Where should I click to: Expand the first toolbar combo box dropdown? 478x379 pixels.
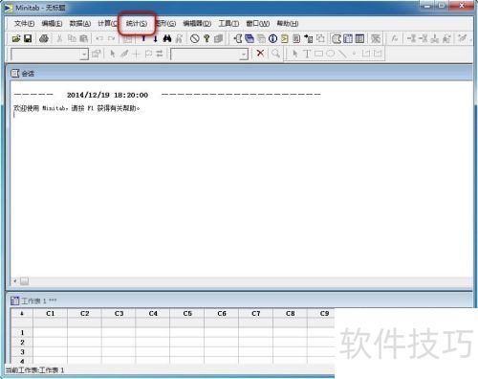(x=84, y=55)
